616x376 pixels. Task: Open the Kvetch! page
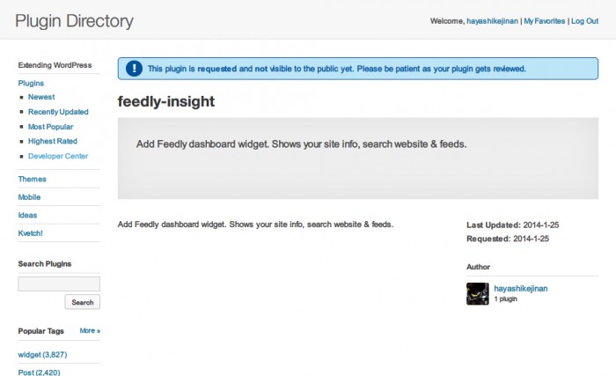[x=32, y=232]
